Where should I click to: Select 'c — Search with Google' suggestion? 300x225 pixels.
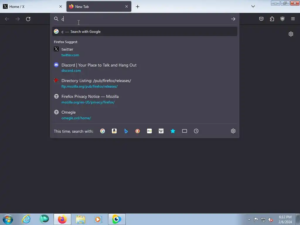coord(145,32)
